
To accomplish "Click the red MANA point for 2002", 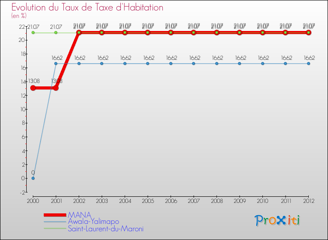I will [79, 33].
